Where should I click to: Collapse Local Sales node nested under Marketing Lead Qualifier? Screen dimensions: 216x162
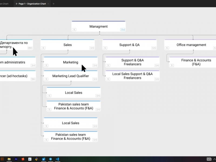[98, 96]
